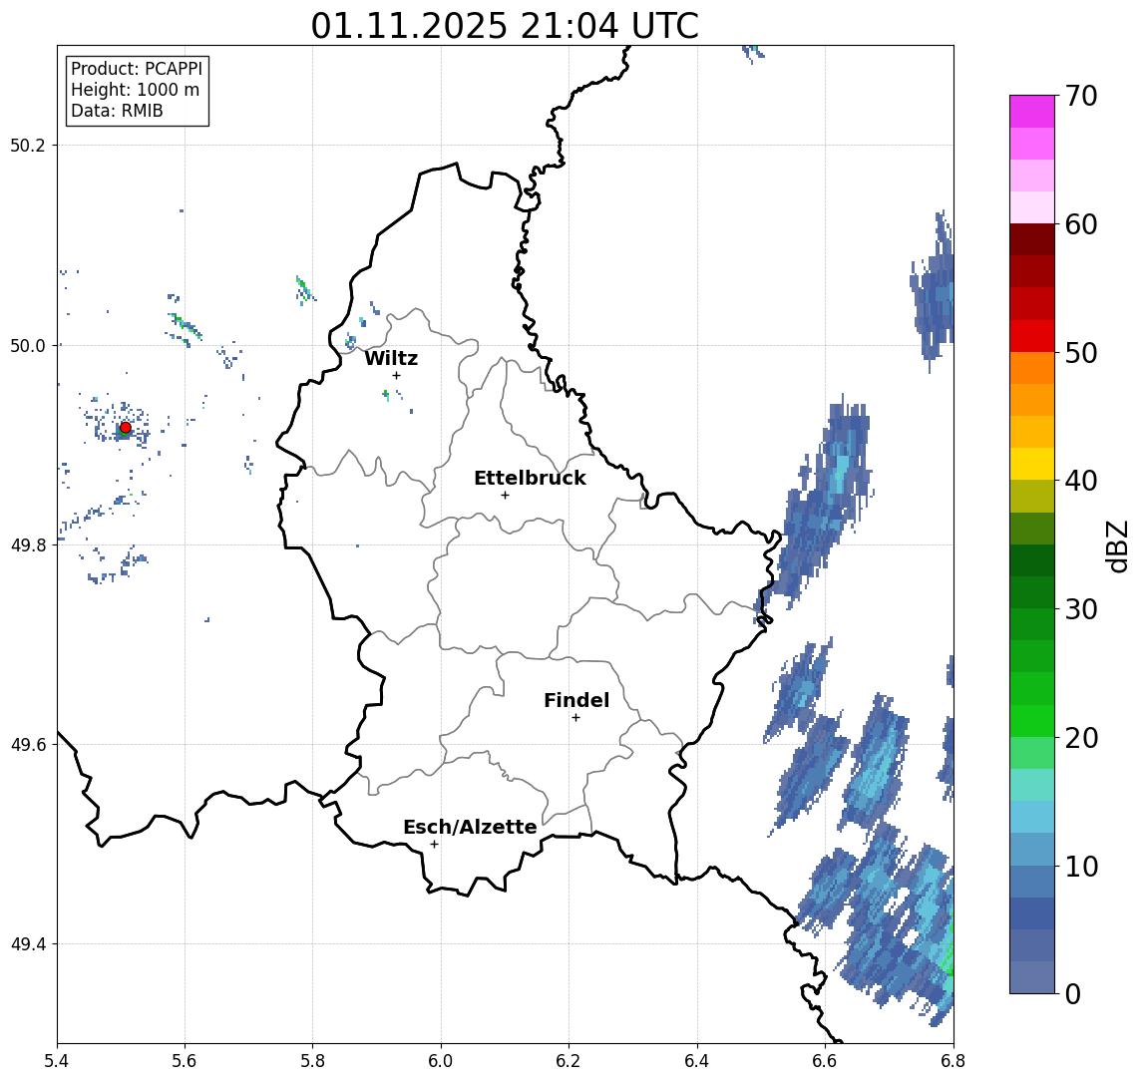Click the 'Data: RMIB' legend line
The height and width of the screenshot is (1081, 1142).
(117, 112)
